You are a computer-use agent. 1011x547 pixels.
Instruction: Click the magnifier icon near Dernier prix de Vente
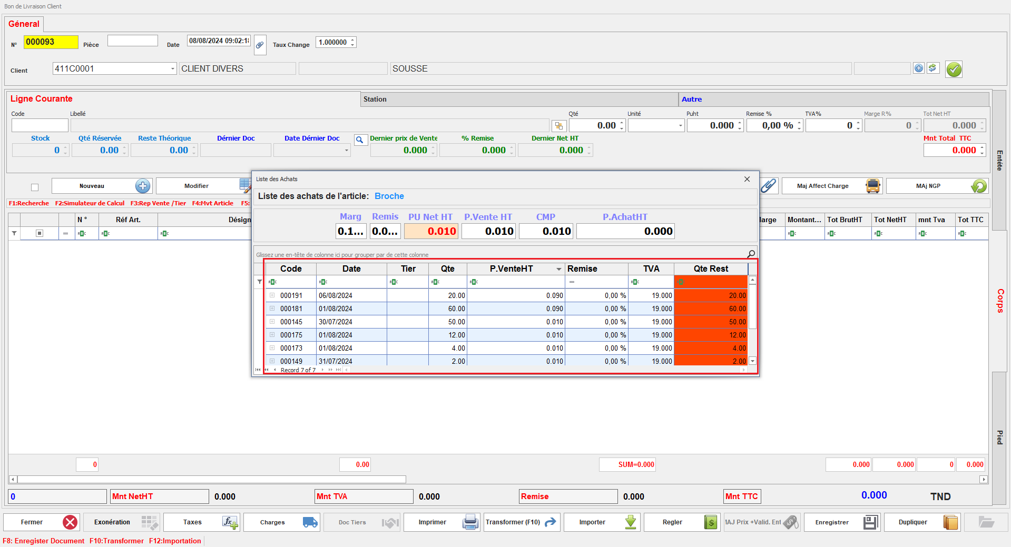360,140
